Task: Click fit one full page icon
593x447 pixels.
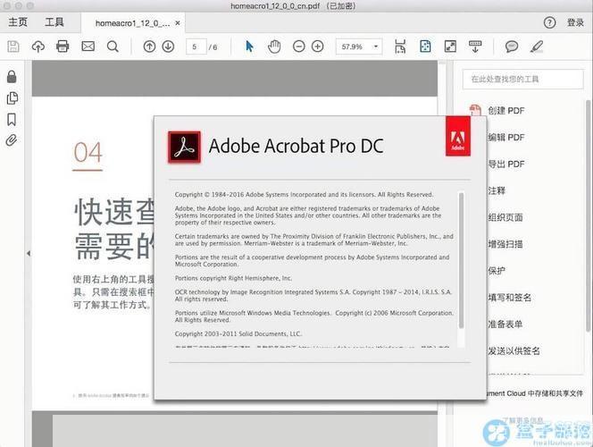Action: (x=425, y=46)
